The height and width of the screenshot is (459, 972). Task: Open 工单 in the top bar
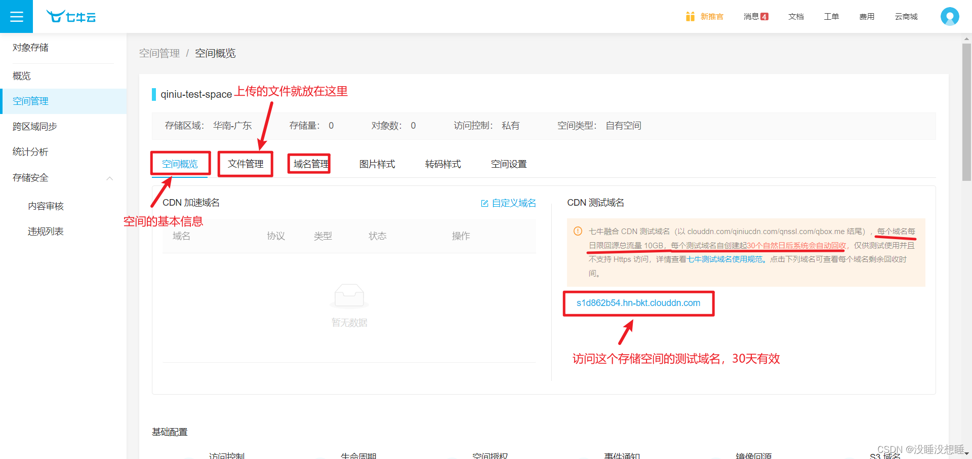(x=831, y=17)
